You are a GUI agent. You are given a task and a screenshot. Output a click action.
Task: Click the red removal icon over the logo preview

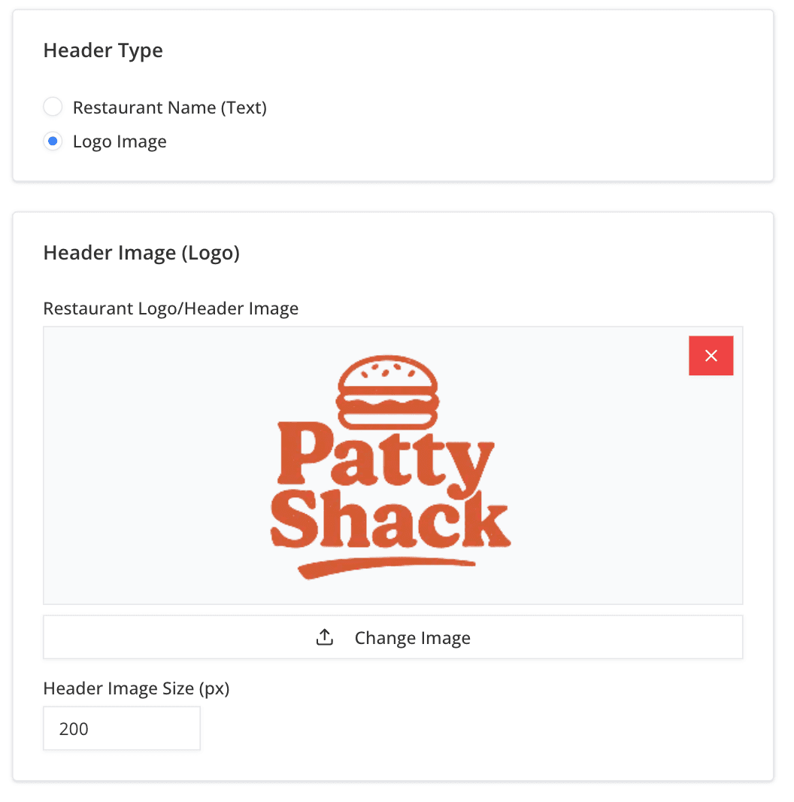pyautogui.click(x=711, y=355)
